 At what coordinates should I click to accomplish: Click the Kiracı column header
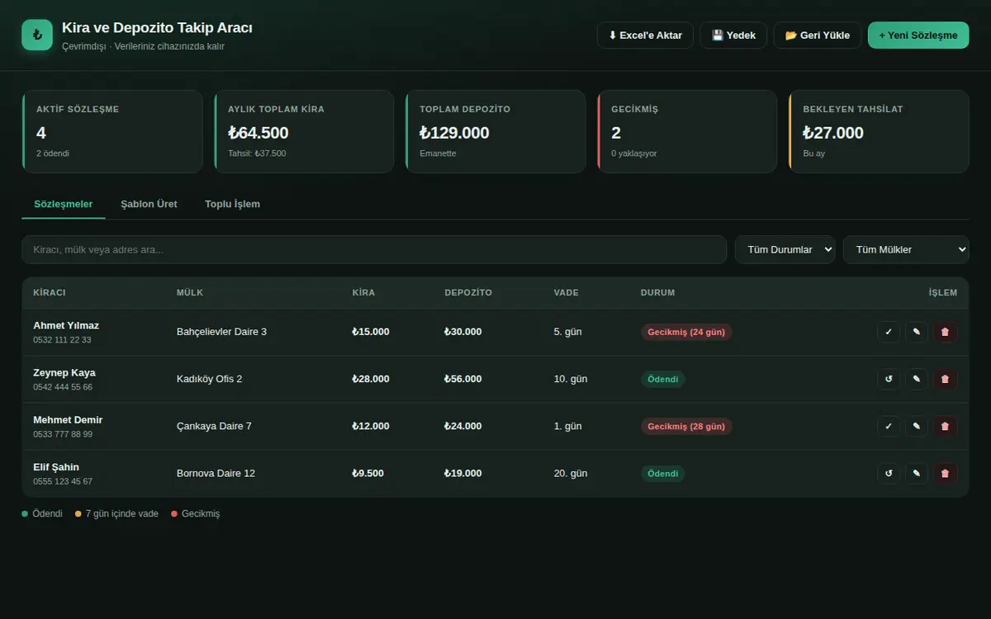pyautogui.click(x=50, y=293)
